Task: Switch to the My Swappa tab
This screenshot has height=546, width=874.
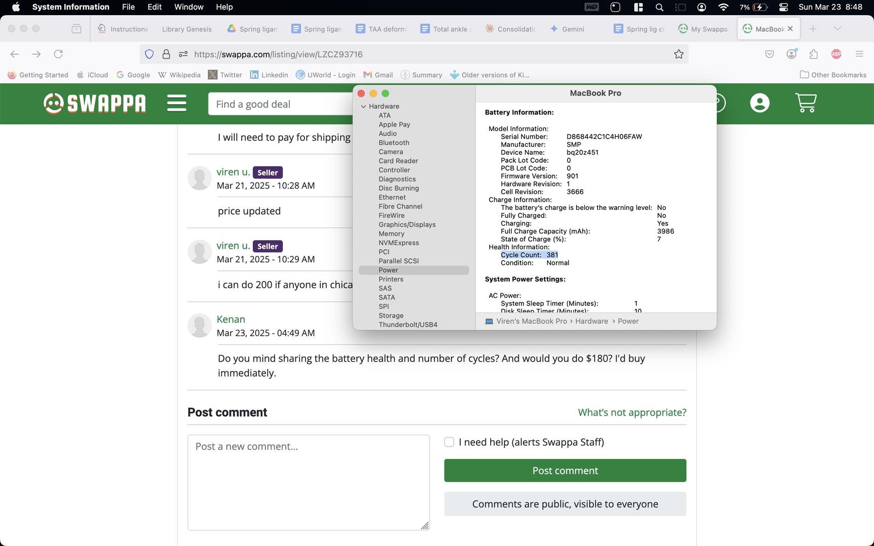Action: 703,29
